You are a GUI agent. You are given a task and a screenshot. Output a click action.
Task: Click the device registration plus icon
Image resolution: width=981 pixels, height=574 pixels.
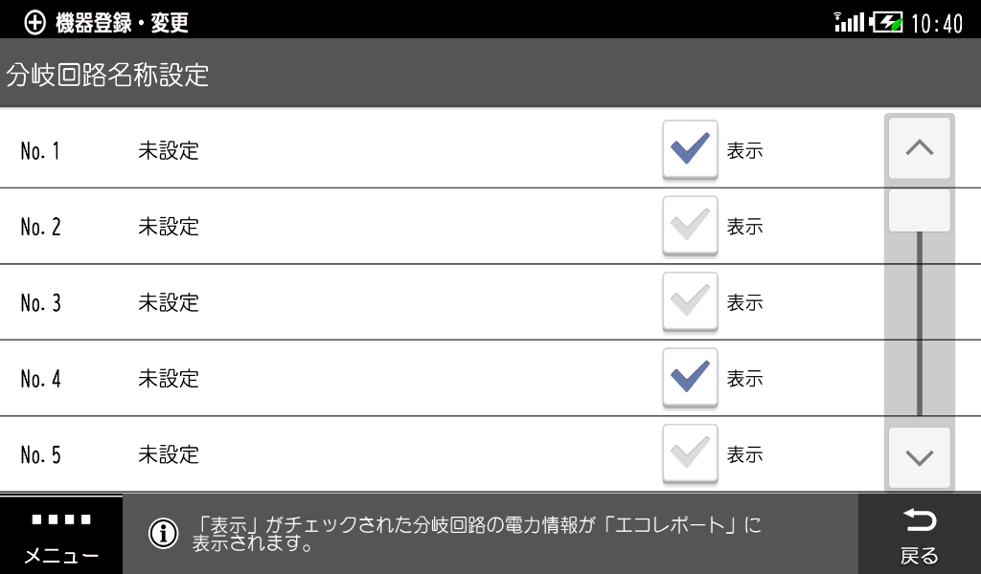[x=35, y=23]
